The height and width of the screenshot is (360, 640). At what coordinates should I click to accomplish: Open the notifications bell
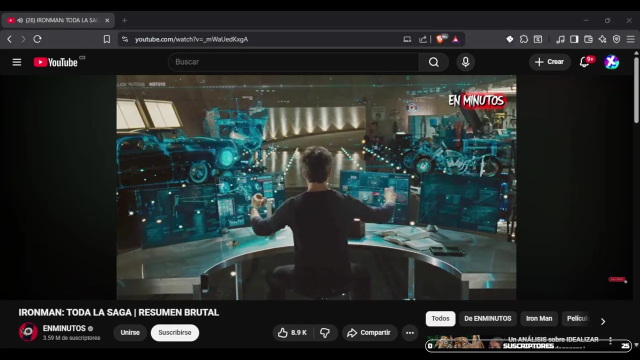click(584, 62)
